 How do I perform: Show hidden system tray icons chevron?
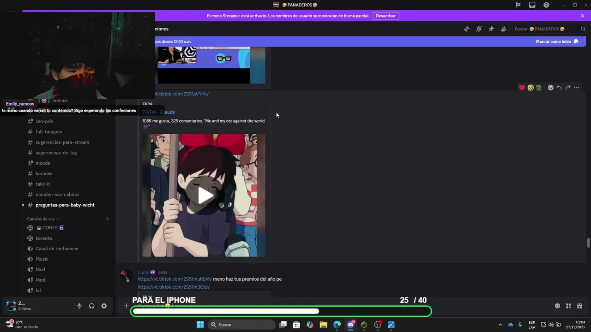500,325
